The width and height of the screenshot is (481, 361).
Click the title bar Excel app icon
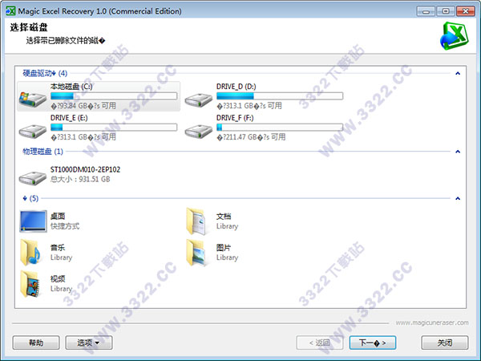[10, 11]
